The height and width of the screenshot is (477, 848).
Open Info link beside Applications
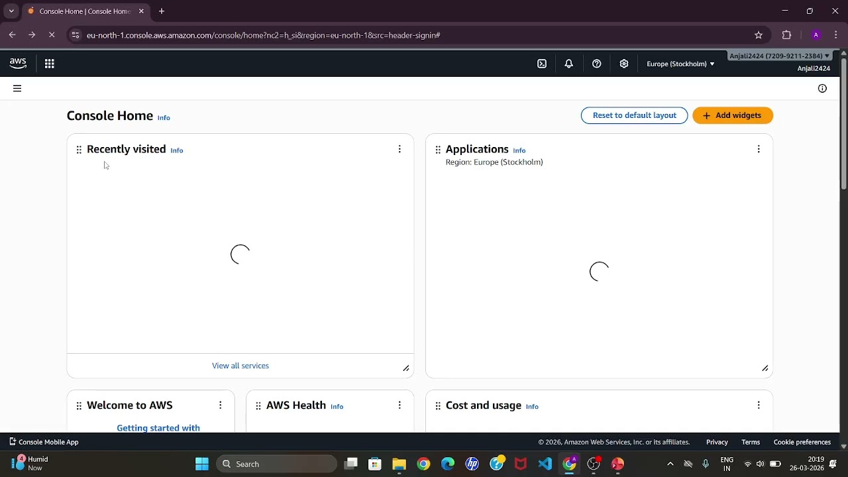(x=519, y=150)
